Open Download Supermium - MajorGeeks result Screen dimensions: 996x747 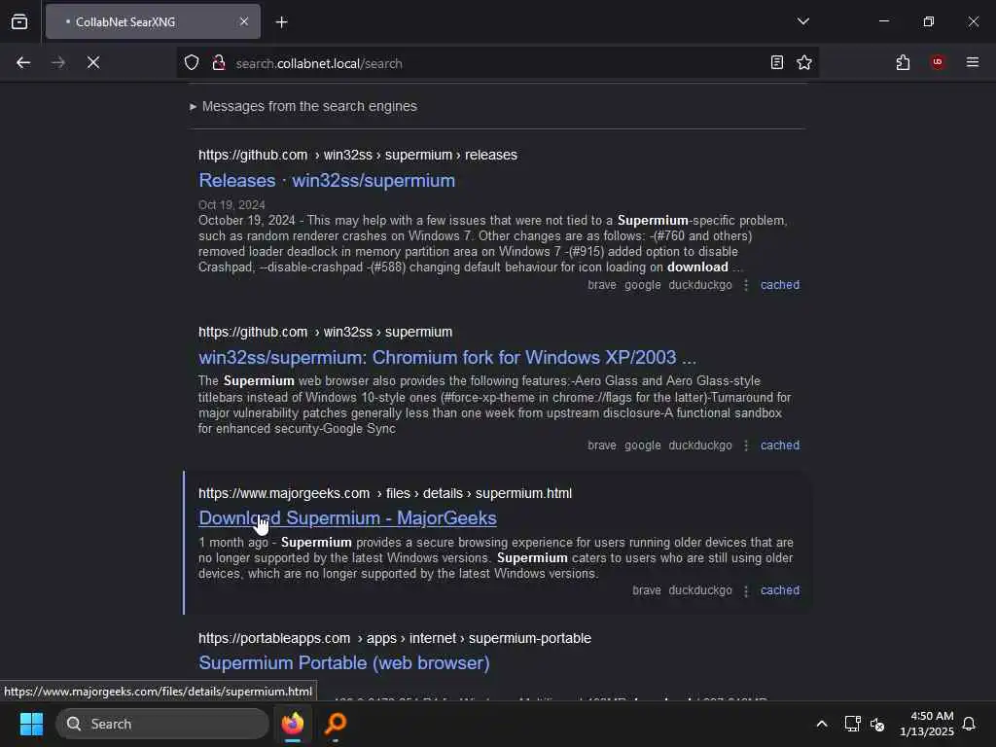click(x=347, y=518)
